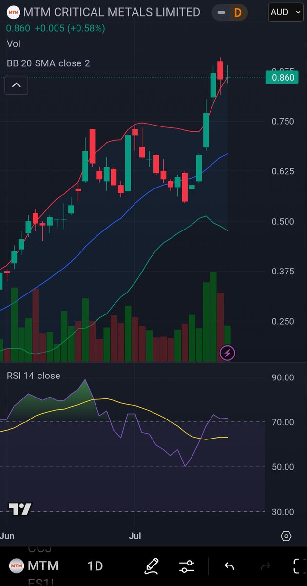Change the 1D timeframe interval
307x586 pixels.
95,566
